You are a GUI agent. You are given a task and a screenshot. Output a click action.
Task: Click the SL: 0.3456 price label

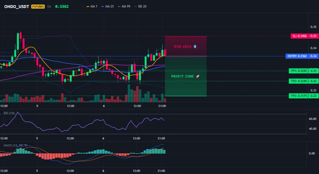tap(300, 36)
